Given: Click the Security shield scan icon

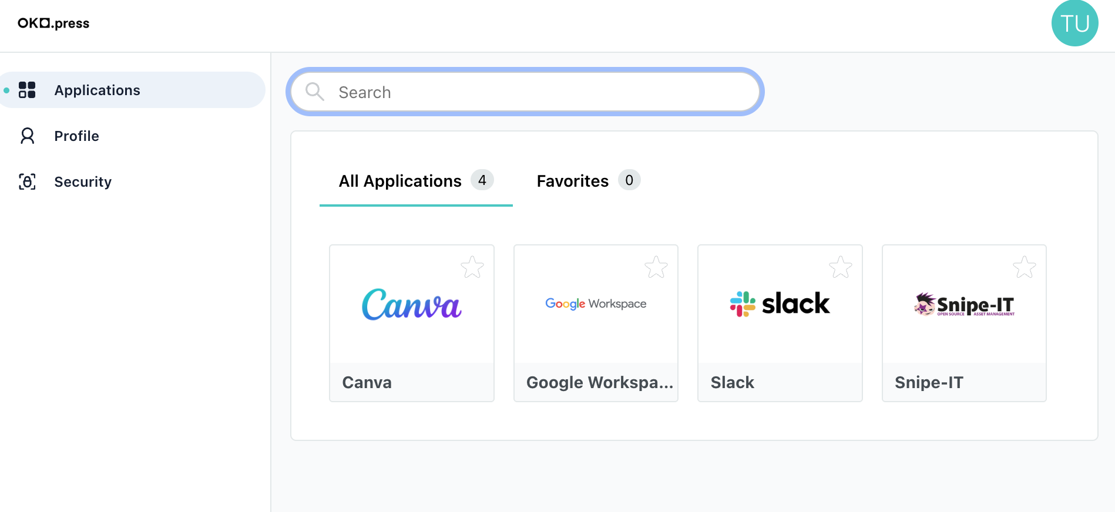Looking at the screenshot, I should click(x=27, y=181).
